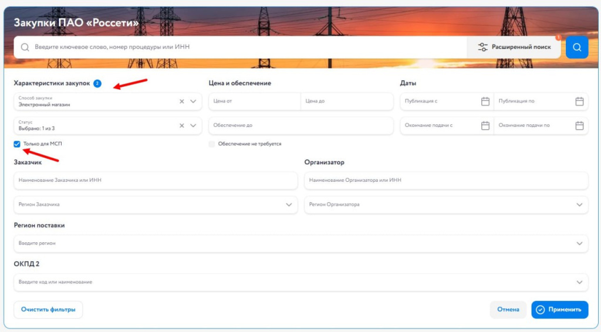The height and width of the screenshot is (332, 601).
Task: Click the 'Окончание подачи по' date field
Action: [x=541, y=126]
